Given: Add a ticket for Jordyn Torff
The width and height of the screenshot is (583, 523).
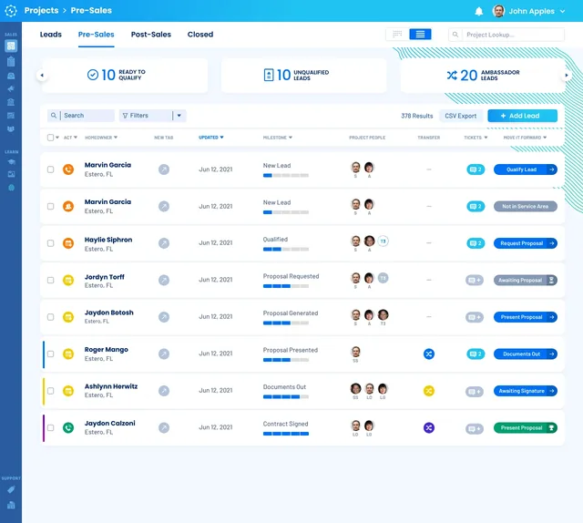Looking at the screenshot, I should [x=475, y=280].
